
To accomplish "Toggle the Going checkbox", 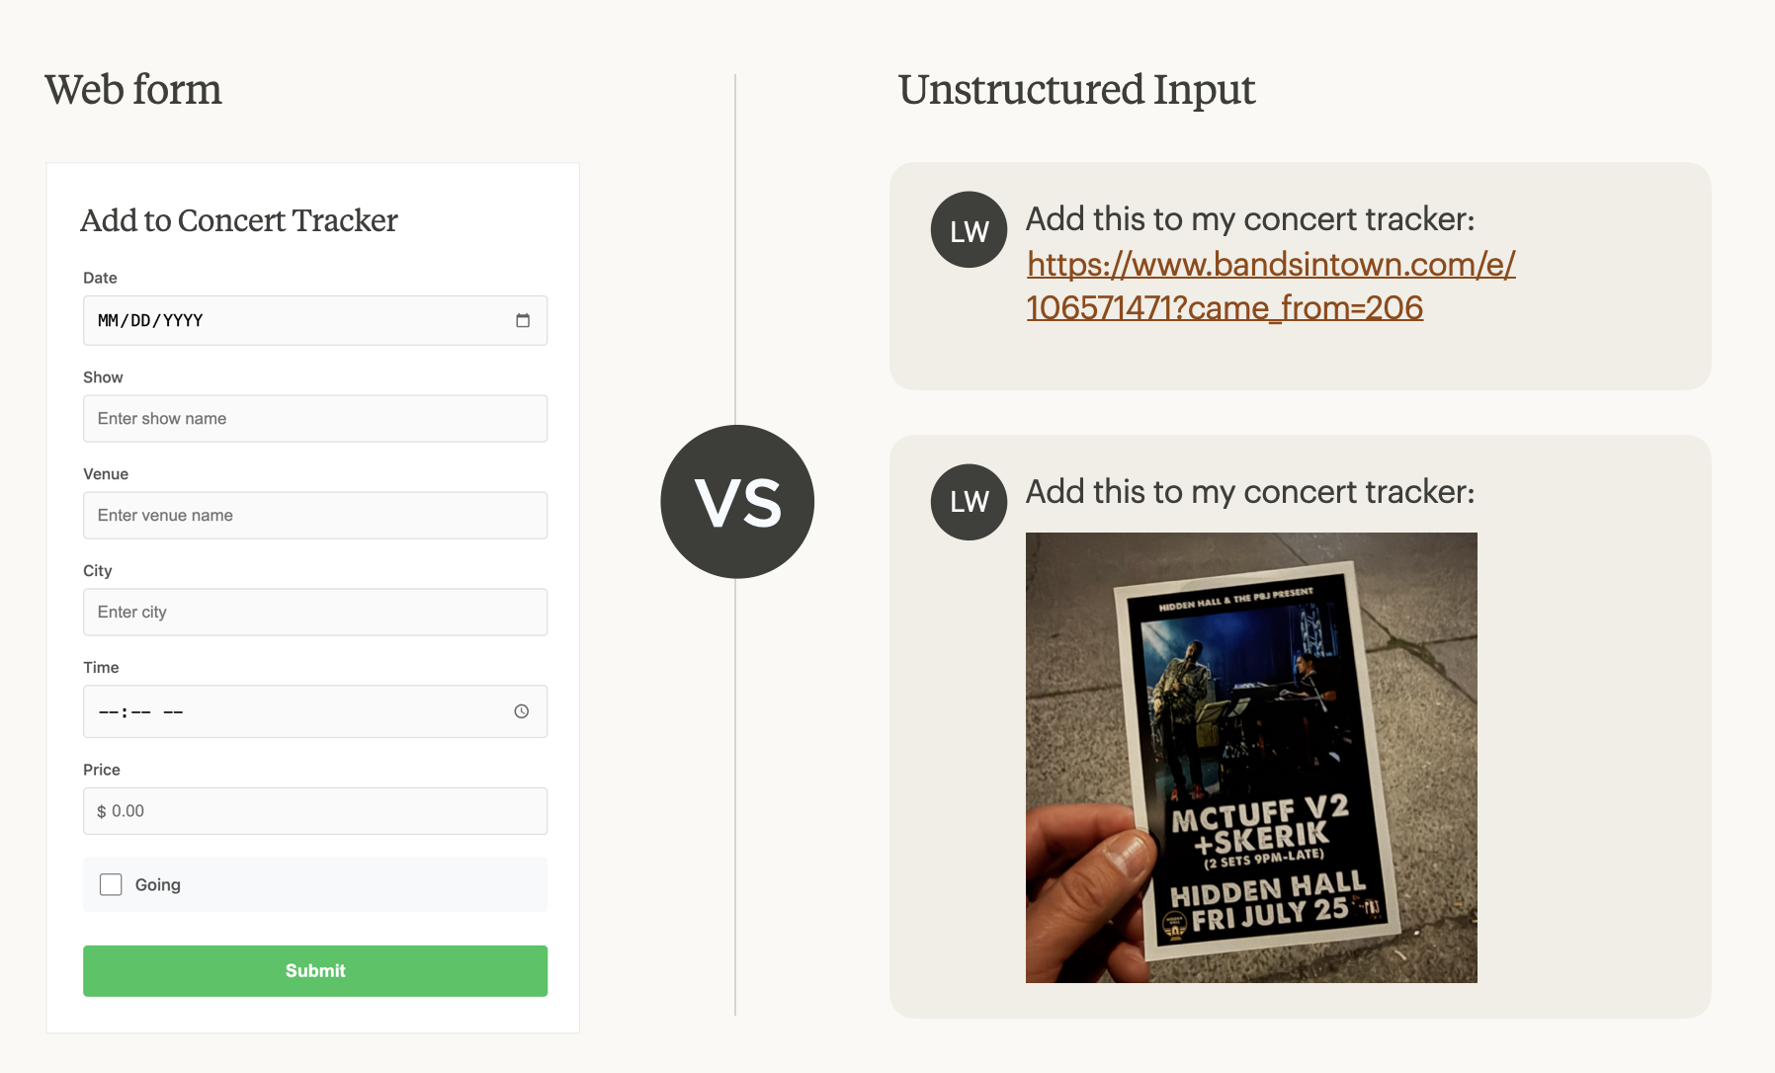I will (x=111, y=884).
